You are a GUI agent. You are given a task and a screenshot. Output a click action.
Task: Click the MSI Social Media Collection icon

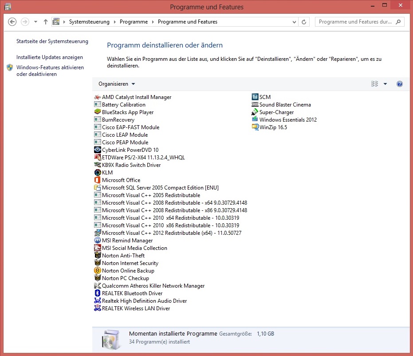coord(98,248)
